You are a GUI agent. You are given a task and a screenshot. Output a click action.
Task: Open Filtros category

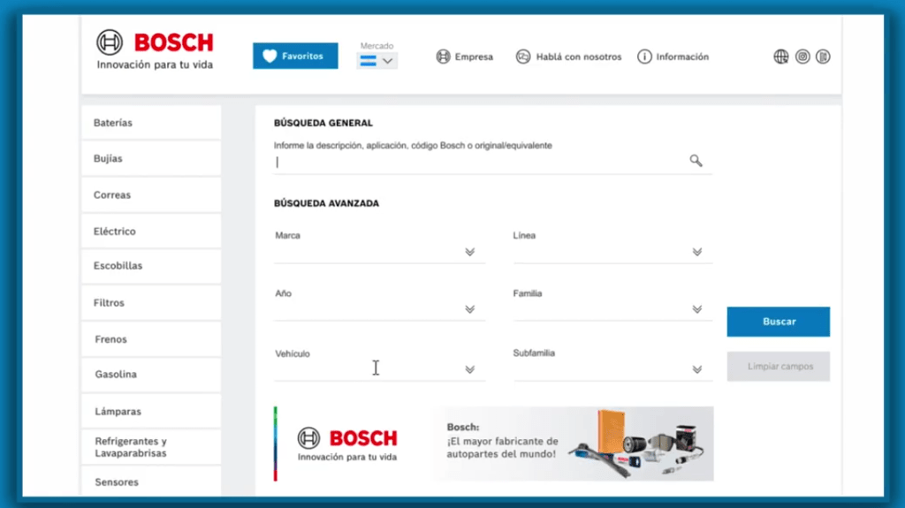151,302
